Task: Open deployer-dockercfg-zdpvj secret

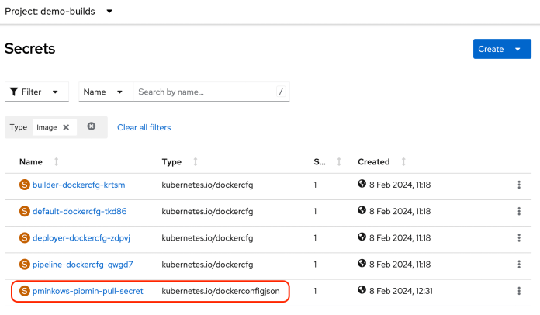Action: point(81,238)
